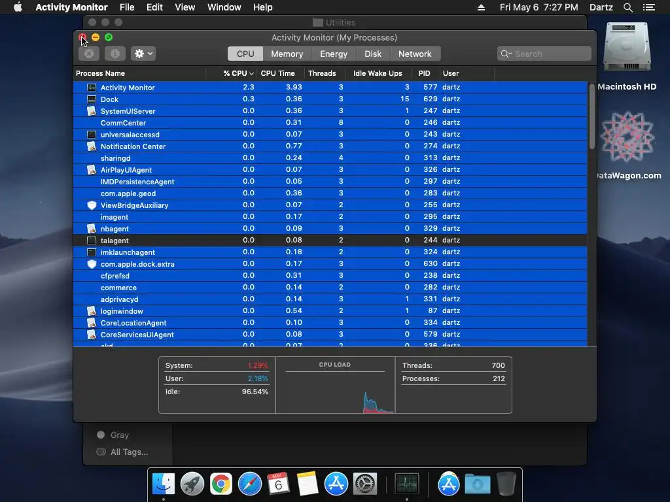Open the Window menu

pos(224,7)
